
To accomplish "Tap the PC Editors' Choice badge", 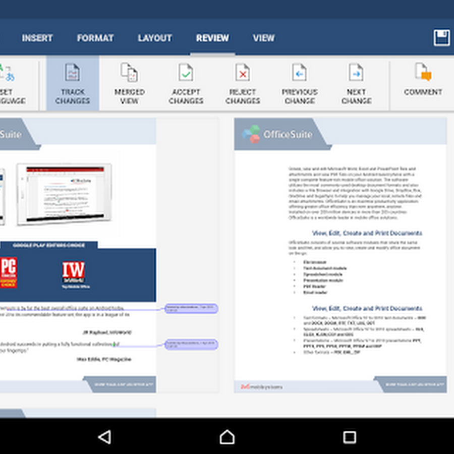I will (8, 272).
